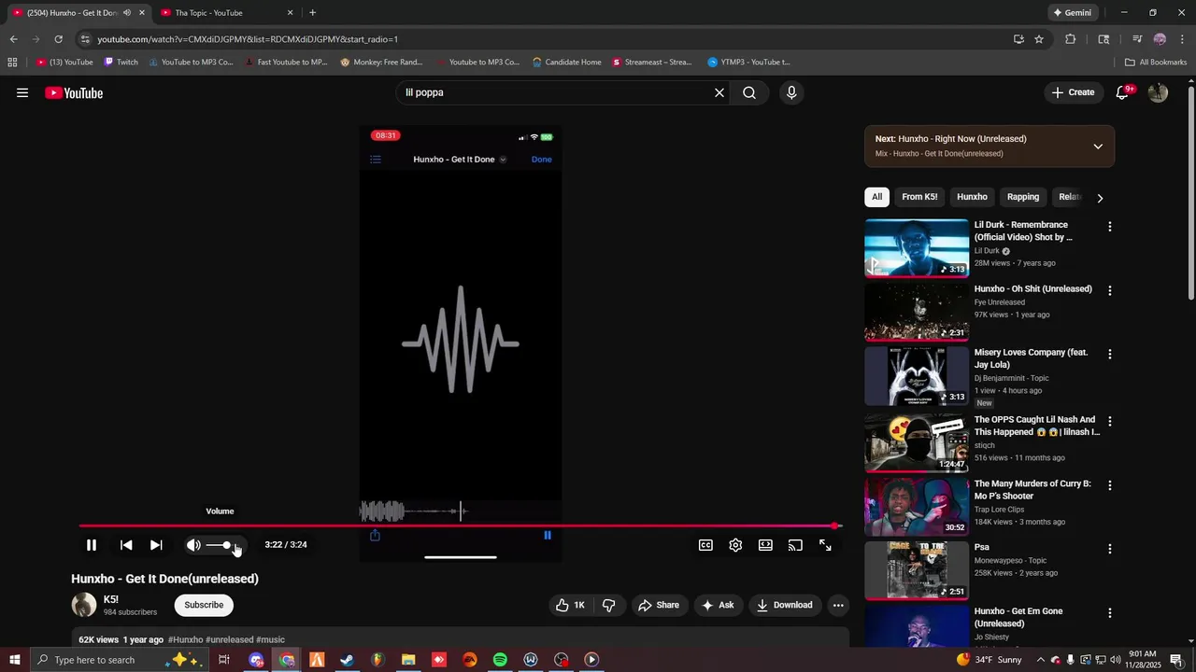1196x672 pixels.
Task: Go to previous video in playlist
Action: click(x=126, y=545)
